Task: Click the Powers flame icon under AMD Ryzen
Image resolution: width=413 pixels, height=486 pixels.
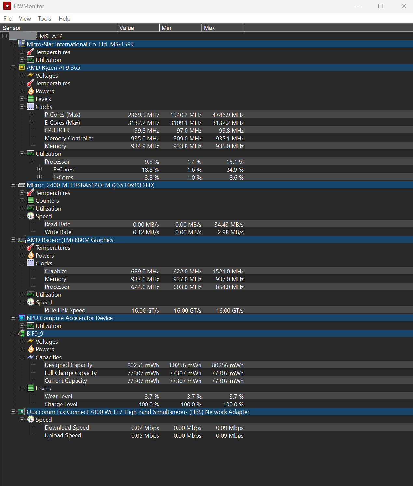Action: pyautogui.click(x=30, y=91)
